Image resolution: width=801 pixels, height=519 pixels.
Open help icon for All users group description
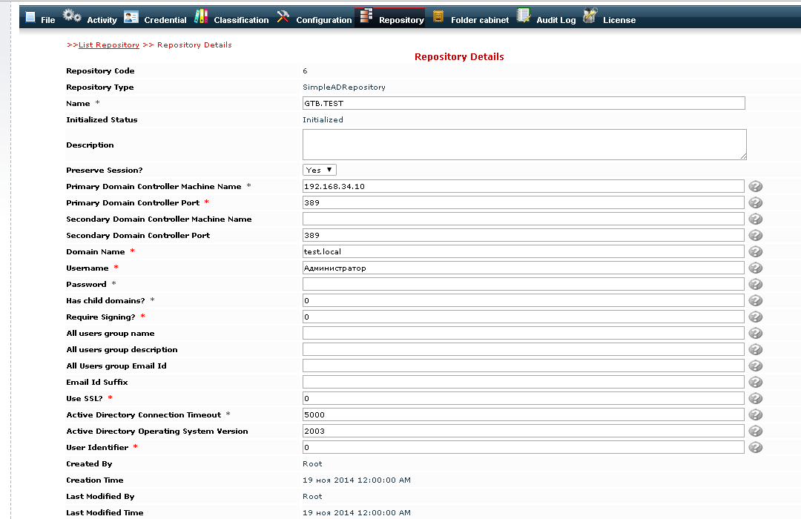pos(756,350)
